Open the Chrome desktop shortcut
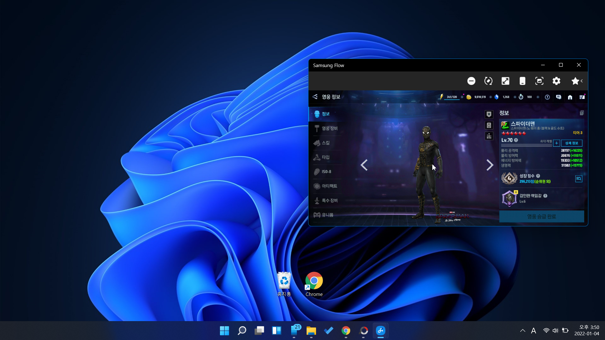 point(314,284)
